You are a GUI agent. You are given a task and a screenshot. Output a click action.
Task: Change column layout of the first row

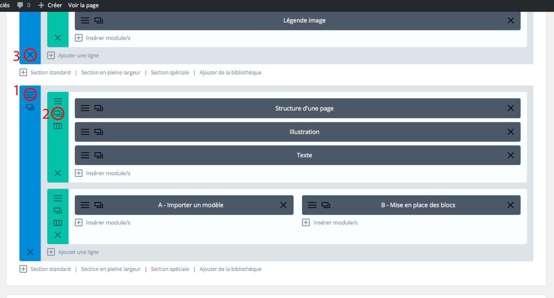coord(58,126)
